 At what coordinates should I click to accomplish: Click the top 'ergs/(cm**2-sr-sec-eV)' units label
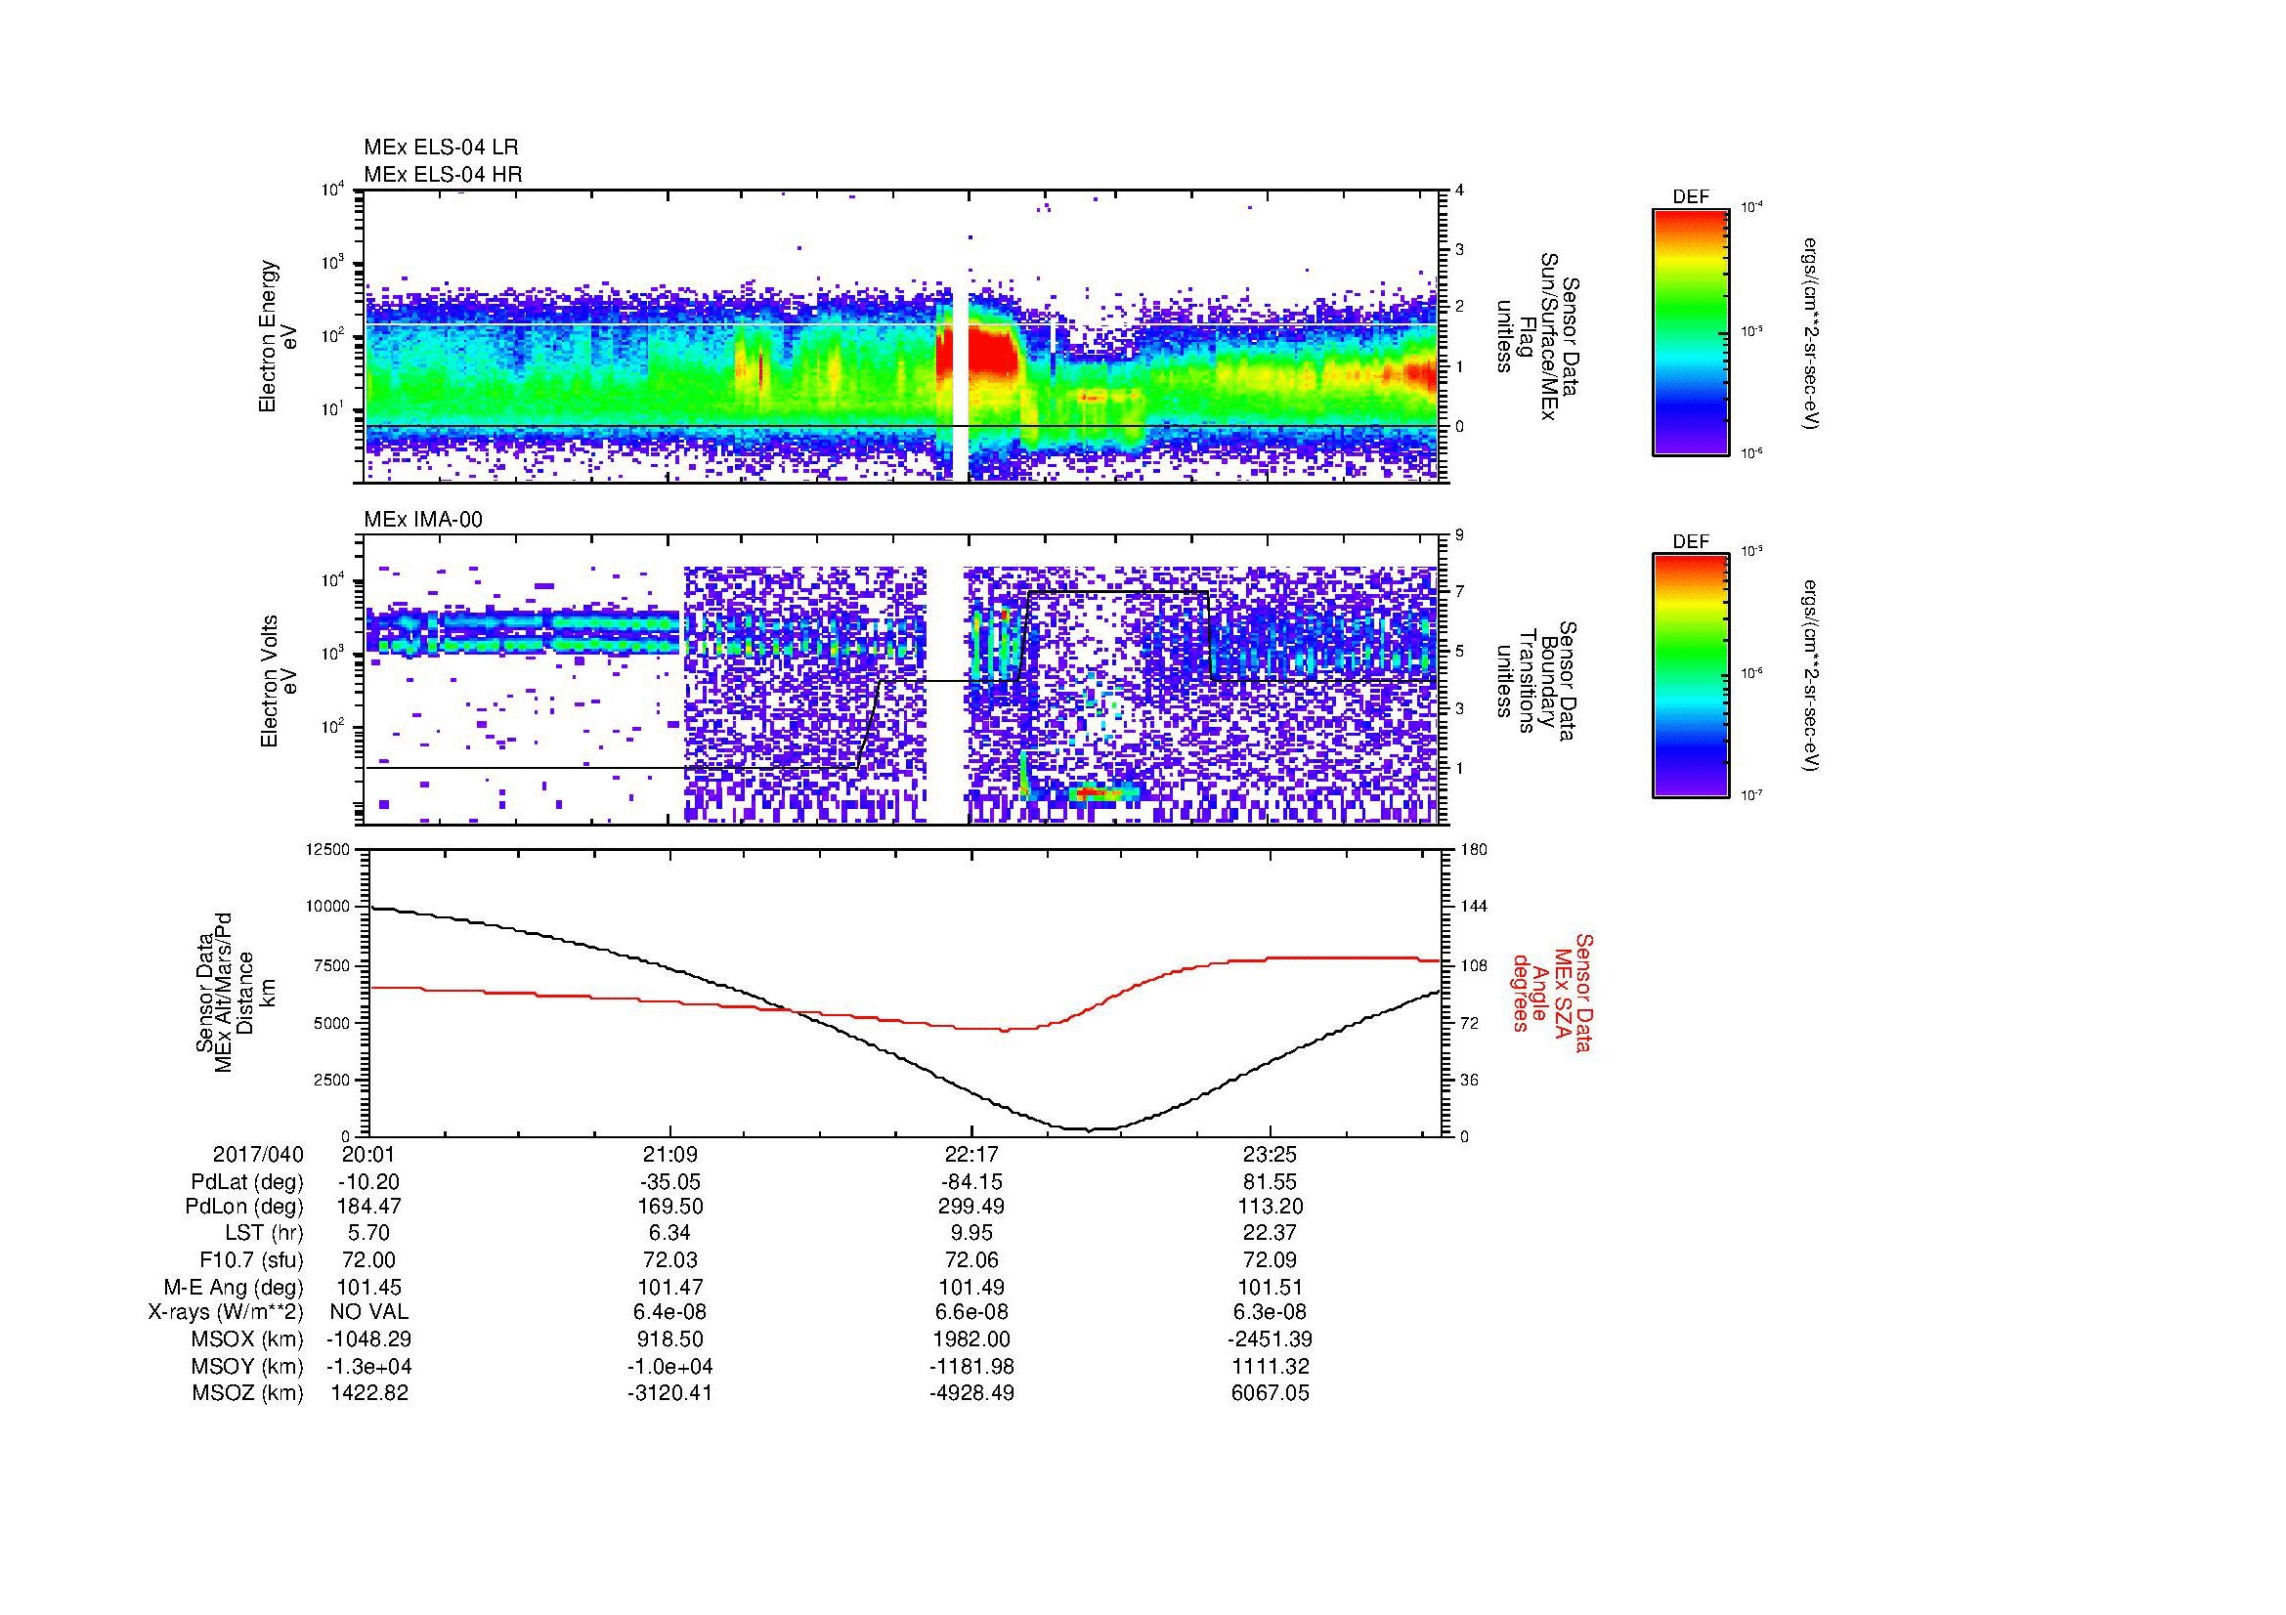(1812, 334)
